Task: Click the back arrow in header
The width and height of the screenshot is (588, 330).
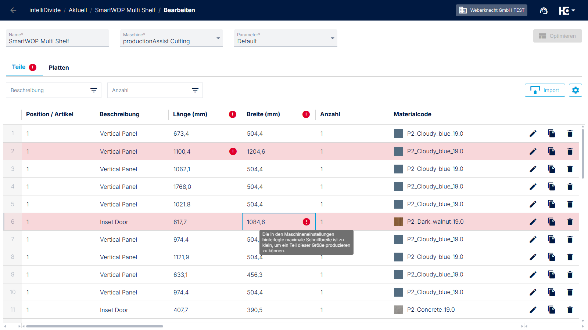Action: click(13, 10)
